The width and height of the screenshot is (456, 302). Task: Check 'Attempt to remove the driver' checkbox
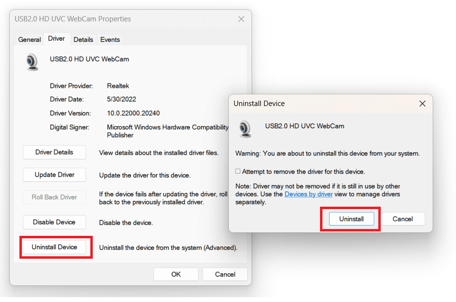(238, 172)
